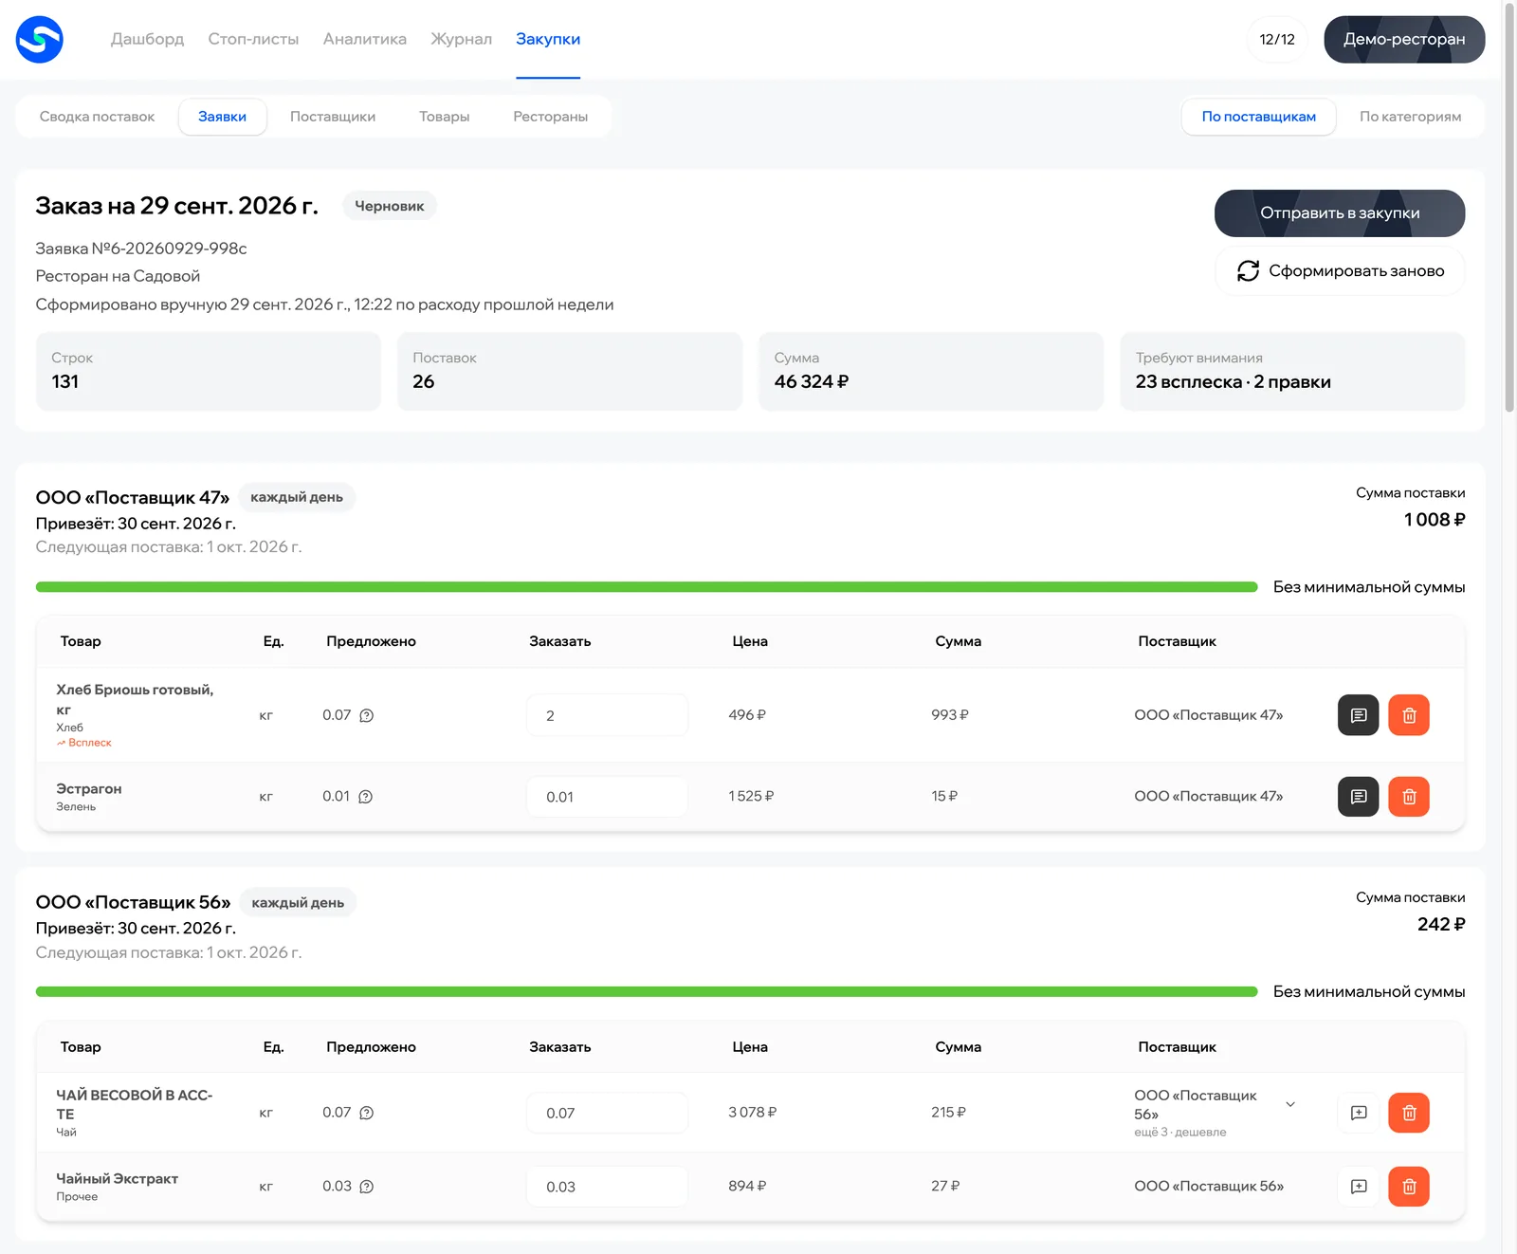Go to Аналитика in the top menu

(365, 39)
